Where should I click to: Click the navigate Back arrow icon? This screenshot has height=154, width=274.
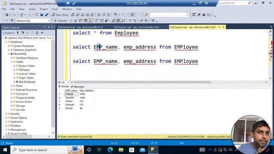(7, 15)
